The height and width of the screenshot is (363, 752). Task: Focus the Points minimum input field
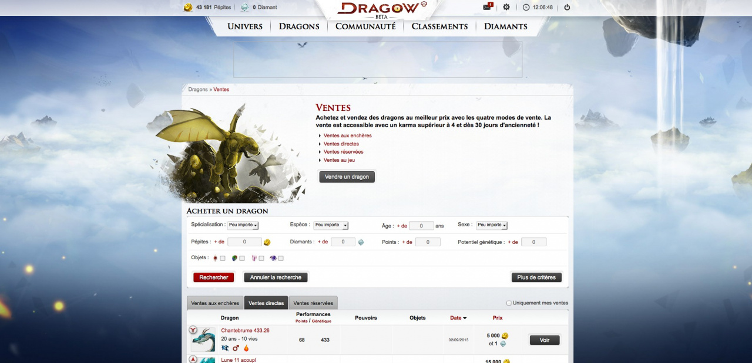click(x=428, y=242)
